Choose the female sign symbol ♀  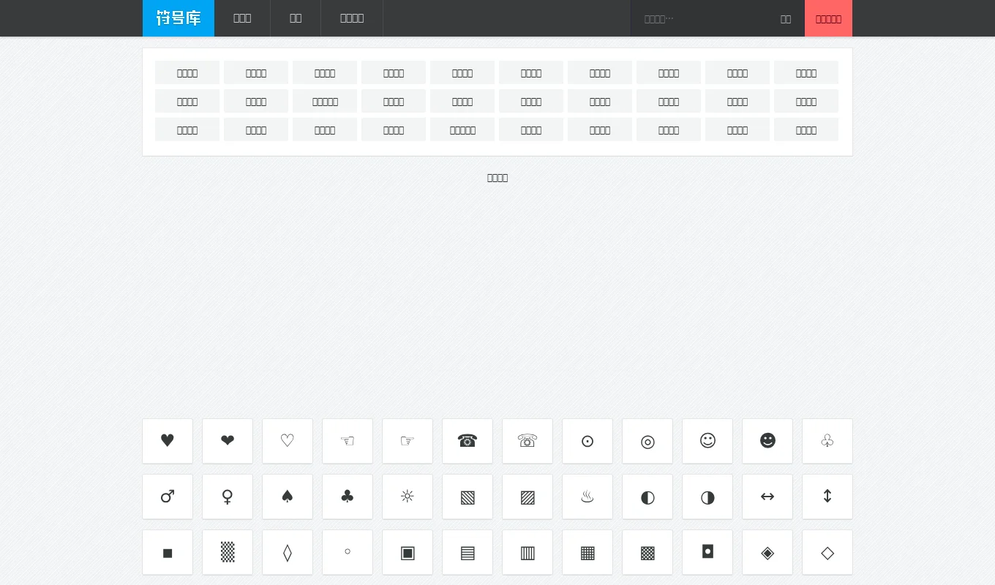coord(228,497)
